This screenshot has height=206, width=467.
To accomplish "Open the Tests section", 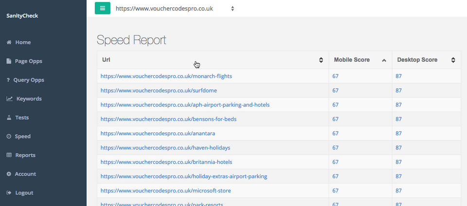I will (x=22, y=118).
